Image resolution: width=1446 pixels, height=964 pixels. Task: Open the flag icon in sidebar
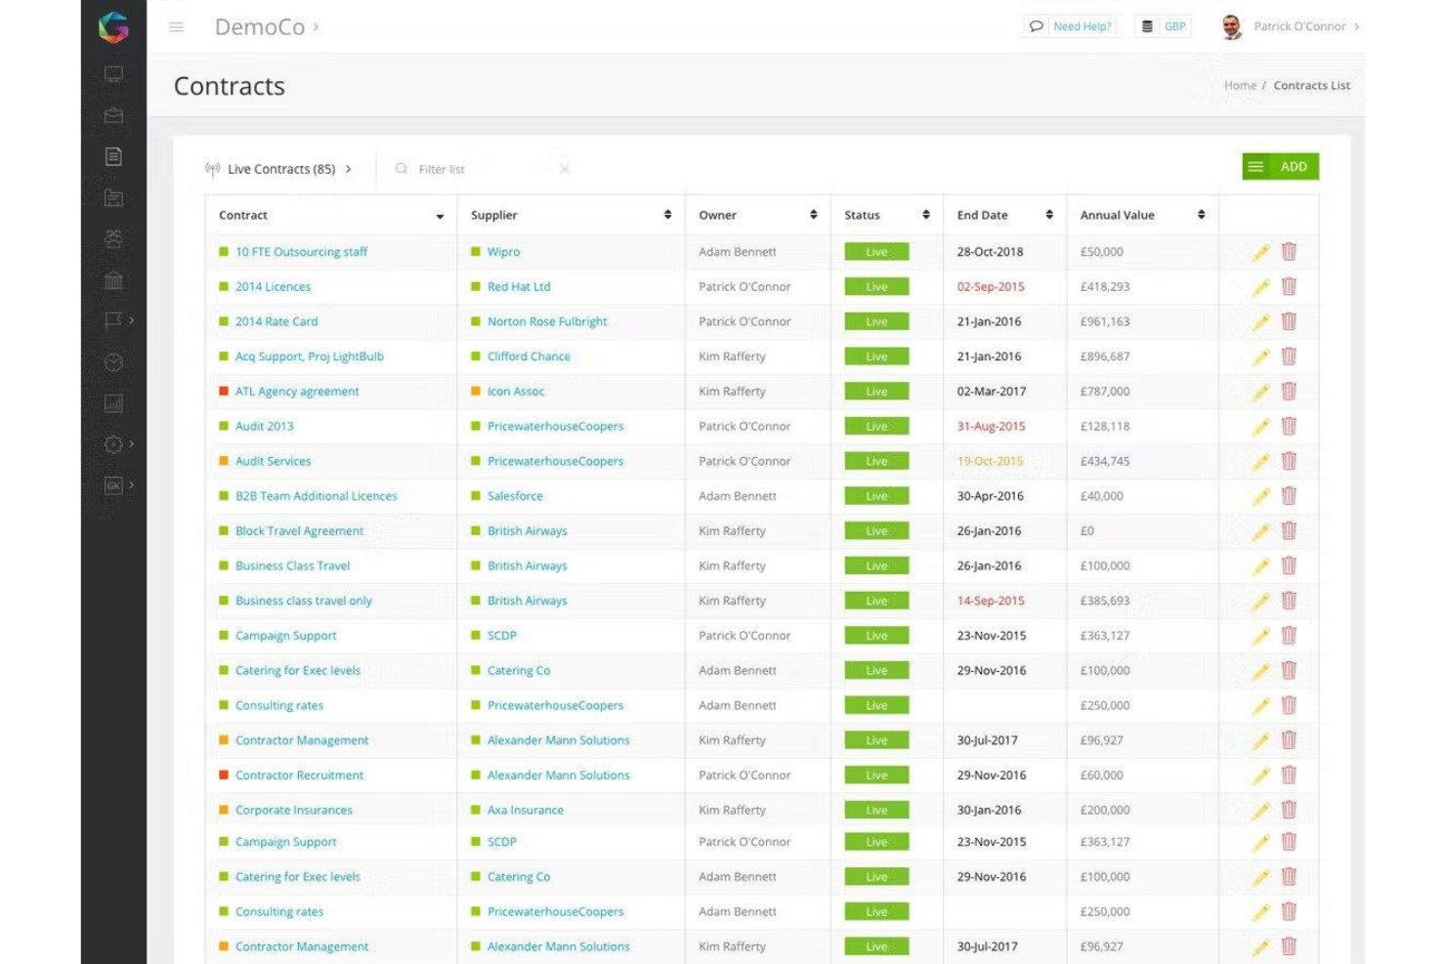[113, 320]
